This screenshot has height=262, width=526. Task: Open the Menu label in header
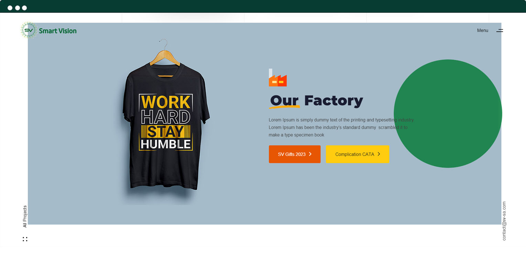tap(482, 31)
